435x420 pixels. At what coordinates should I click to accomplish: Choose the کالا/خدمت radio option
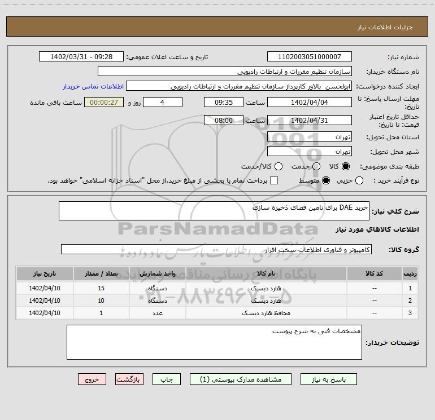pos(279,166)
